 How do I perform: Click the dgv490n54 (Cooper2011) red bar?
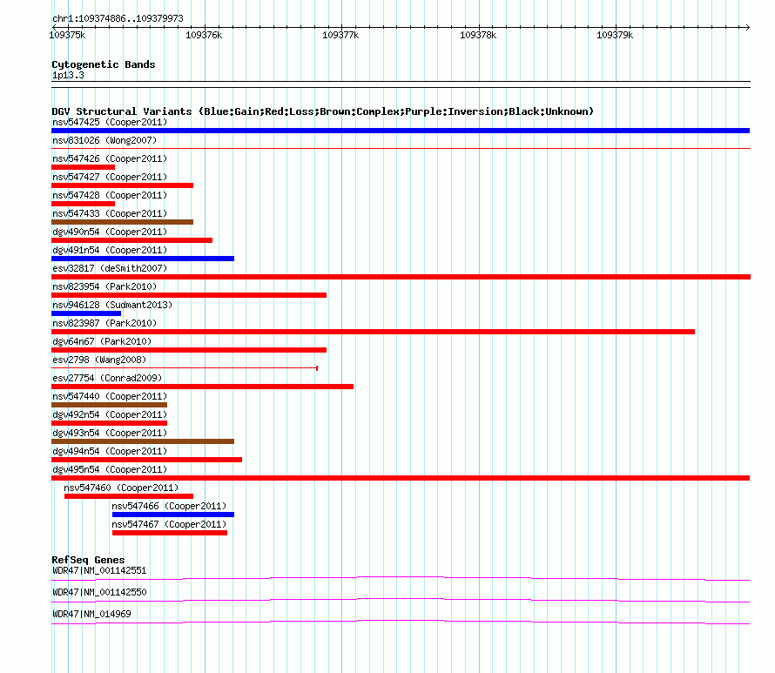coord(132,240)
